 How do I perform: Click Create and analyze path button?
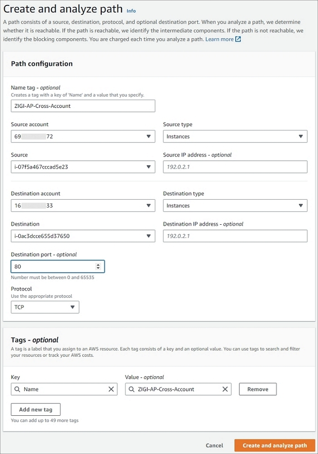275,445
